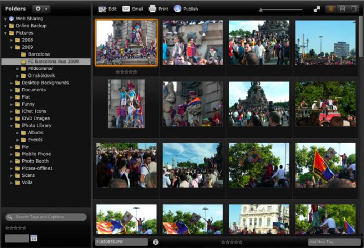Click the Publish globe icon
Viewport: 364px width, 248px height.
[177, 9]
